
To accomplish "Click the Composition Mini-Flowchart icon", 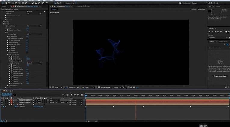I will (x=63, y=95).
